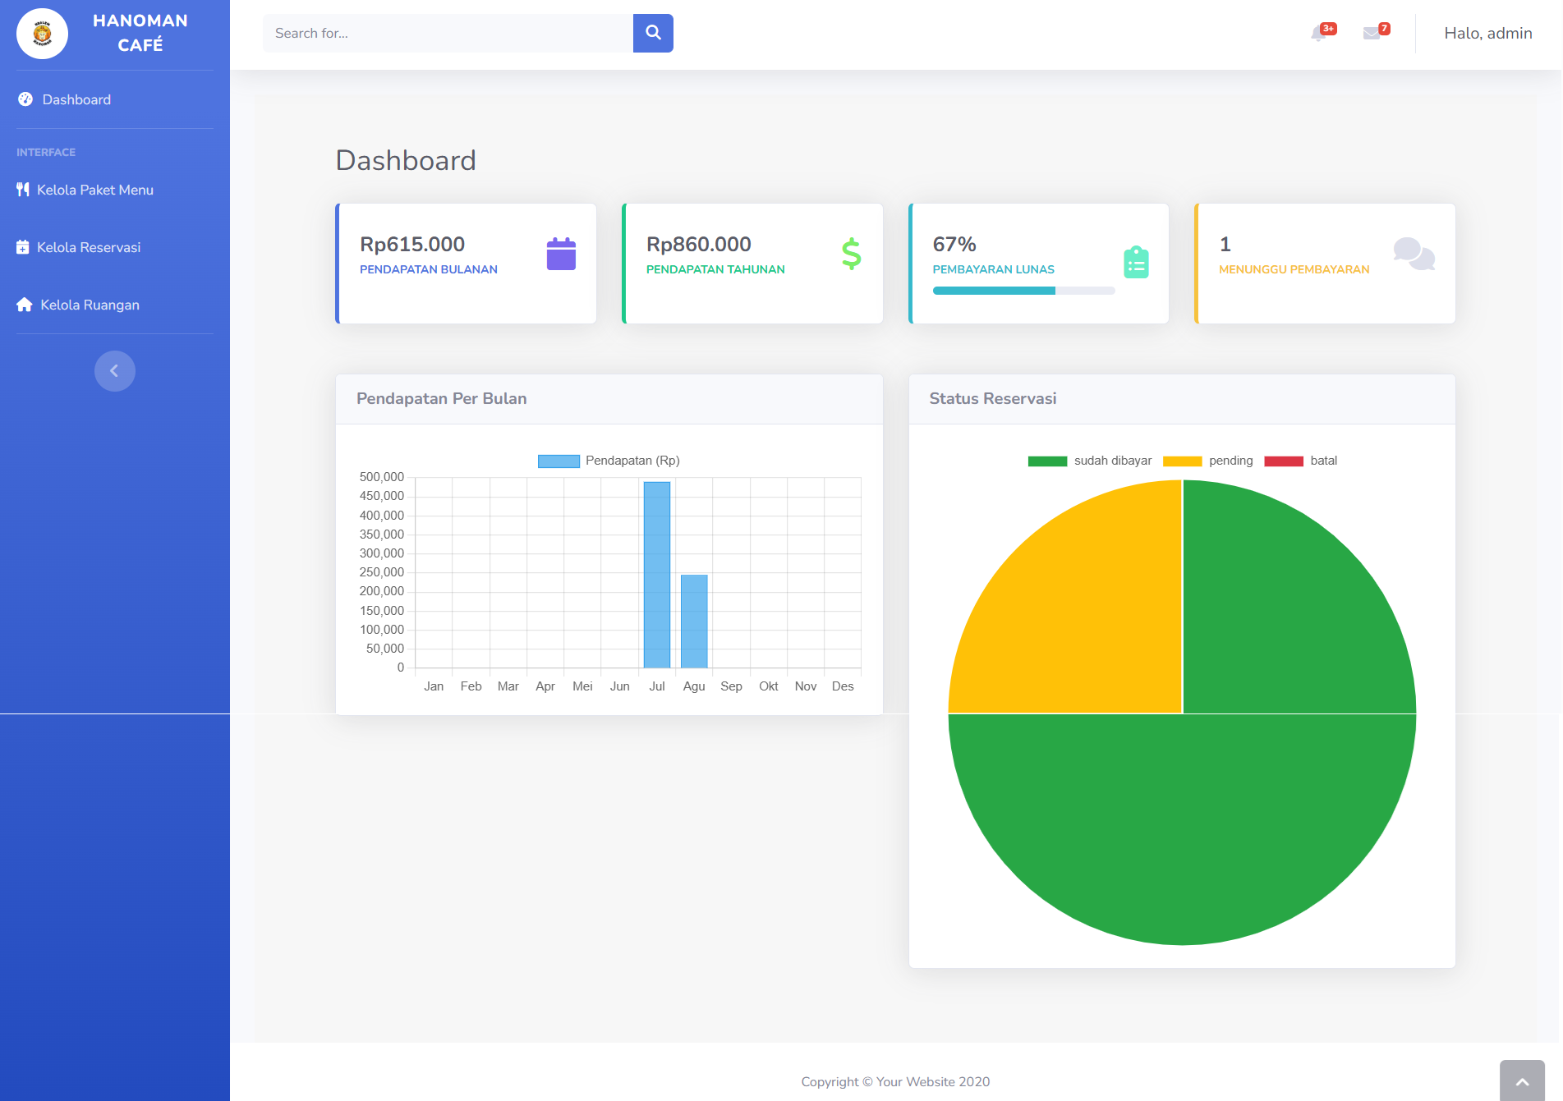Go to Kelola Reservasi in sidebar

88,247
